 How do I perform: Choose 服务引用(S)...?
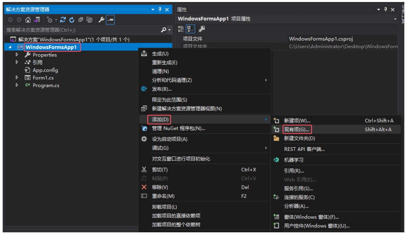click(x=336, y=189)
